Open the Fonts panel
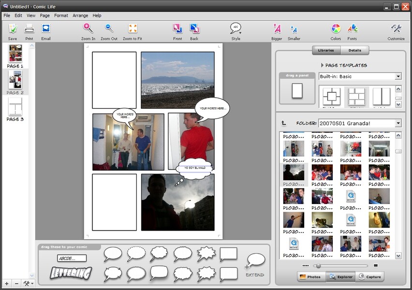This screenshot has width=412, height=290. [353, 29]
